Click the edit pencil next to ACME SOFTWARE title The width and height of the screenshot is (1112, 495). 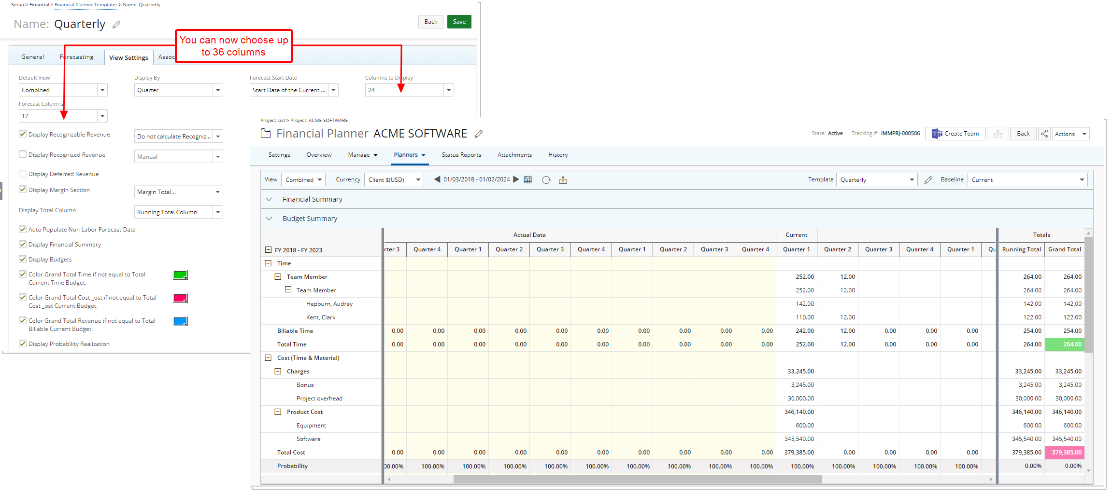coord(479,134)
